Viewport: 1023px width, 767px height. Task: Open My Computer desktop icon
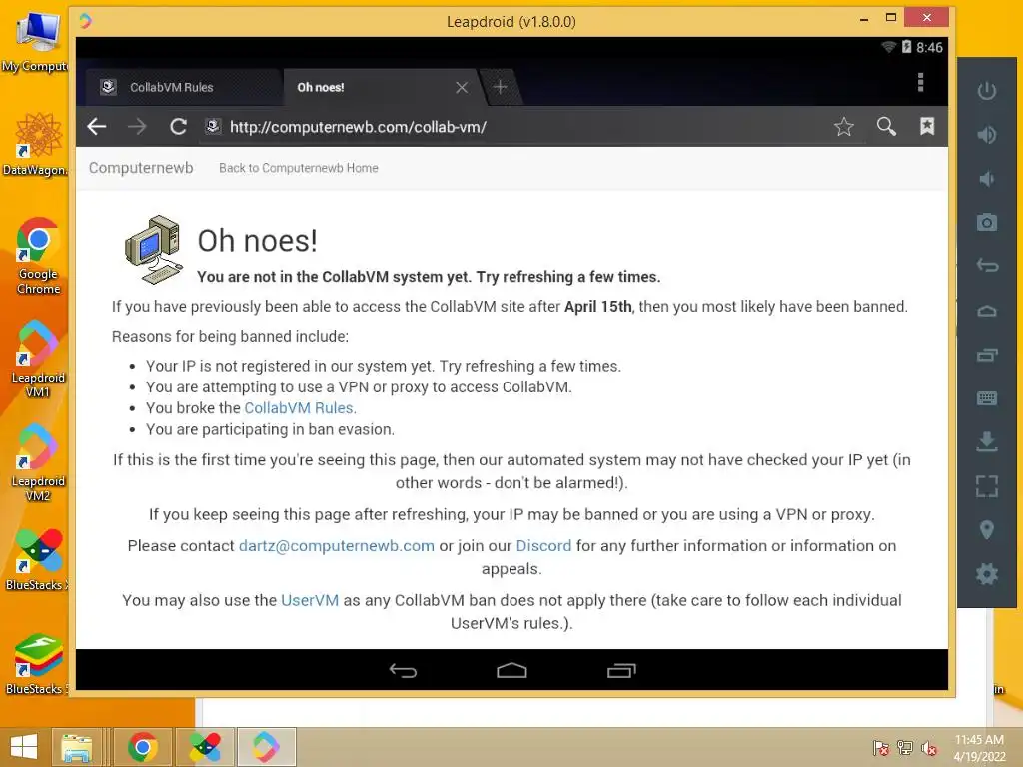tap(36, 40)
